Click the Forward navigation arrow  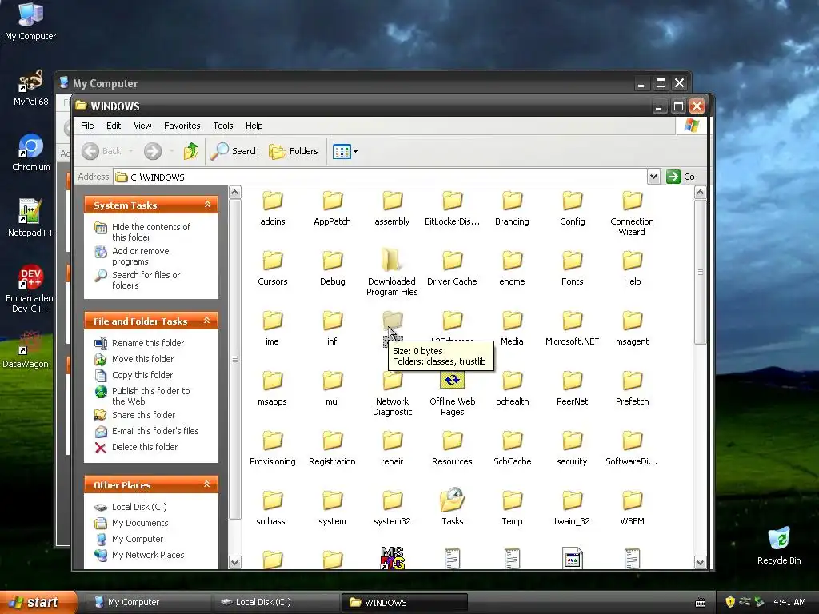(x=153, y=151)
